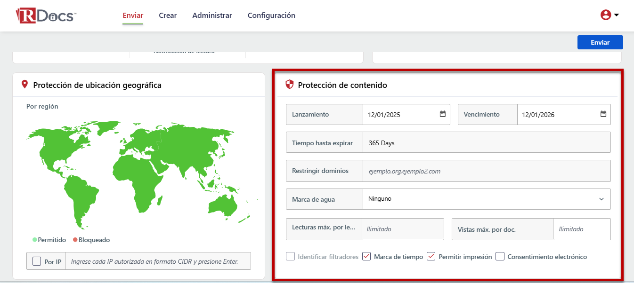The image size is (634, 283).
Task: Enable Consentimiento electrónico checkbox
Action: coord(500,257)
